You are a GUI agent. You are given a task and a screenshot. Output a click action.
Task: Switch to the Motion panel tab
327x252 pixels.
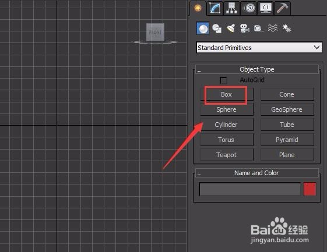click(x=249, y=8)
